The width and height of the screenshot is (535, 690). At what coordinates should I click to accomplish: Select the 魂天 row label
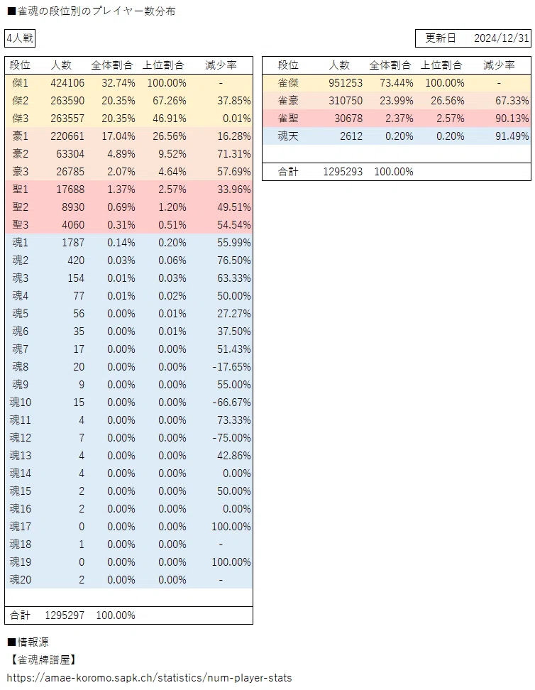pos(288,136)
